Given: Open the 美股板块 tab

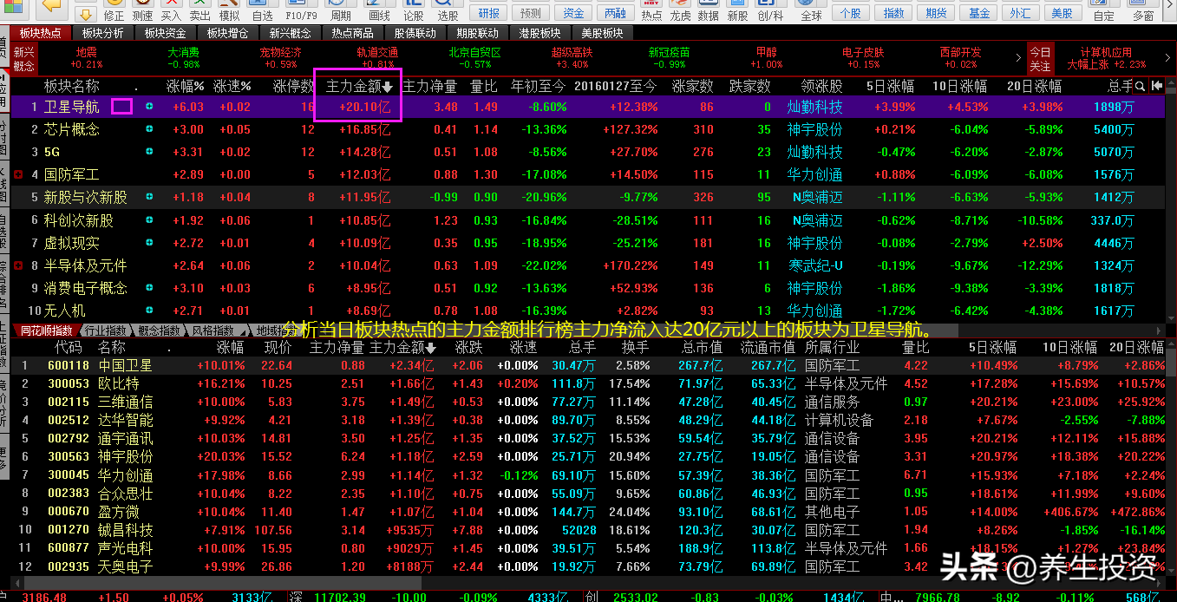Looking at the screenshot, I should pos(603,33).
